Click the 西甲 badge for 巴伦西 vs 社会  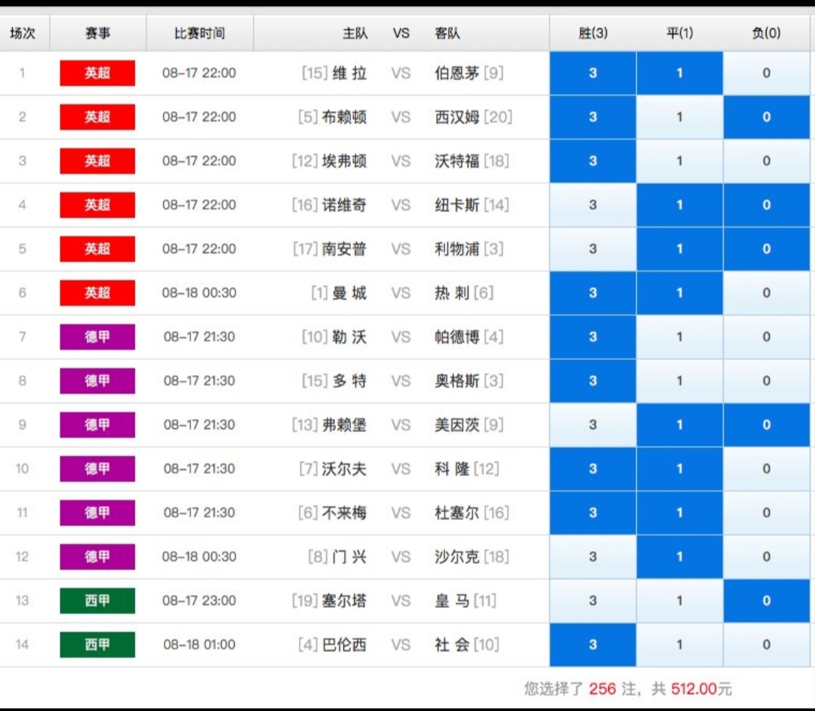[97, 645]
